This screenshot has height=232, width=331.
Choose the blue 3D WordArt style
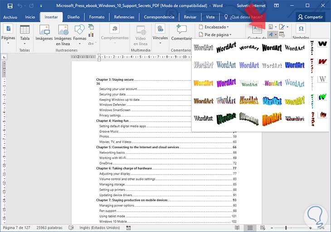272,101
